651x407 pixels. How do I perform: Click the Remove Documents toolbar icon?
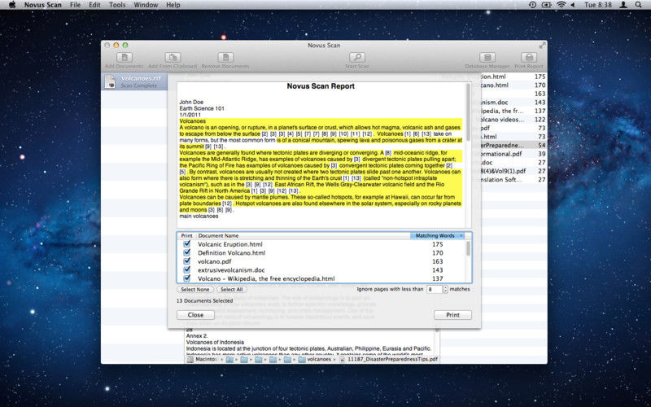pos(225,57)
